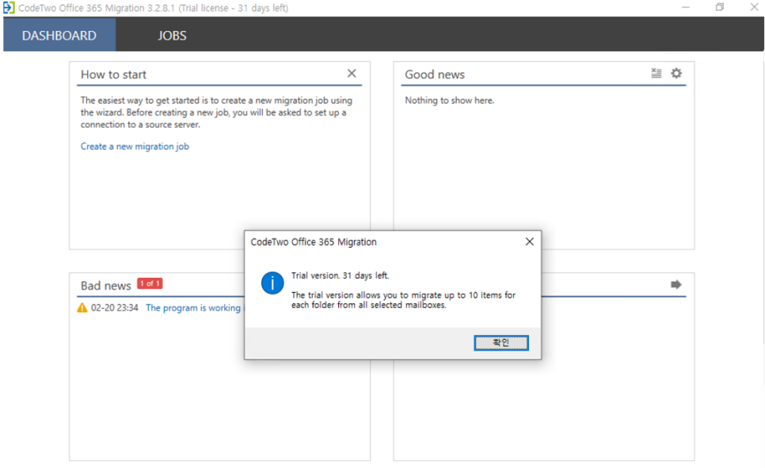Open the JOBS tab
This screenshot has height=468, width=765.
point(172,35)
